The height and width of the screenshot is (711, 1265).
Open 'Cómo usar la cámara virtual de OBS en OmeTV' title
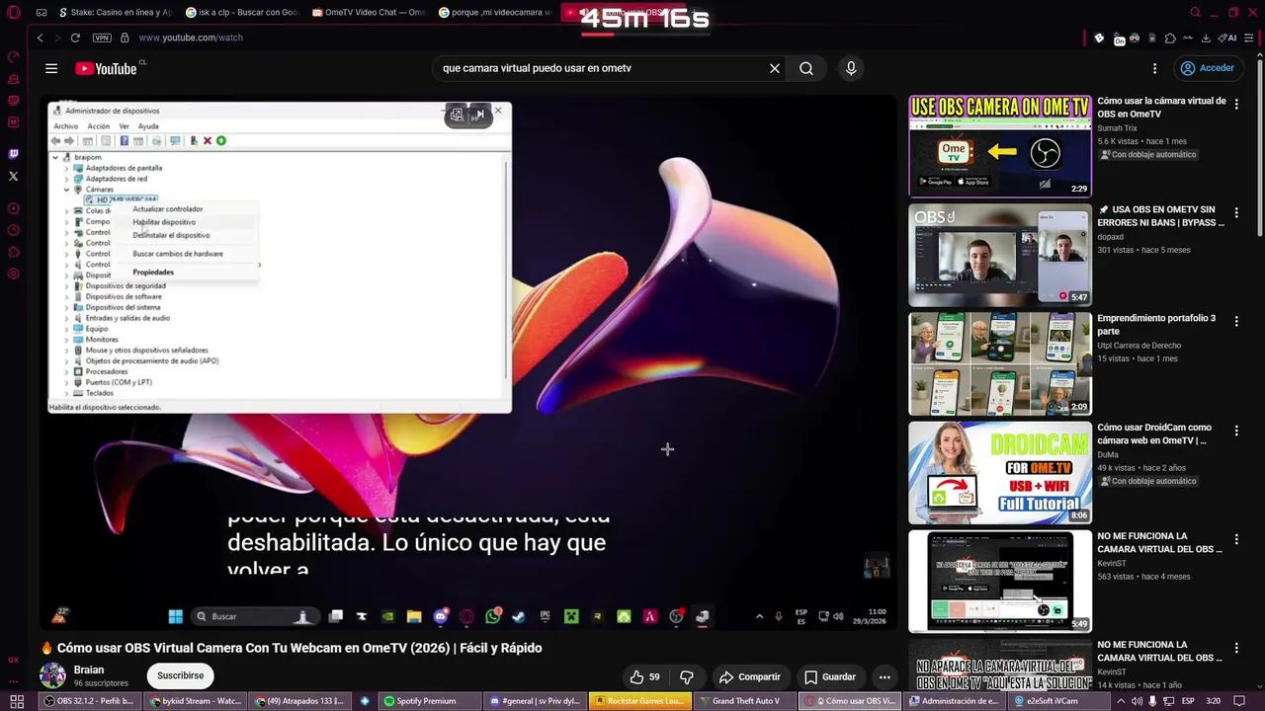(1161, 108)
